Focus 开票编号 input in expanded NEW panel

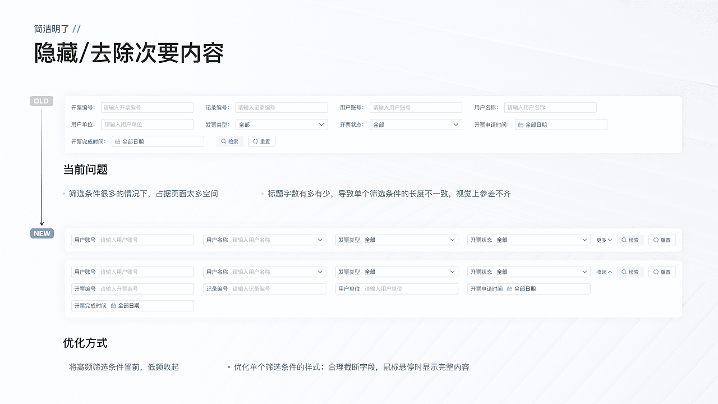point(132,288)
